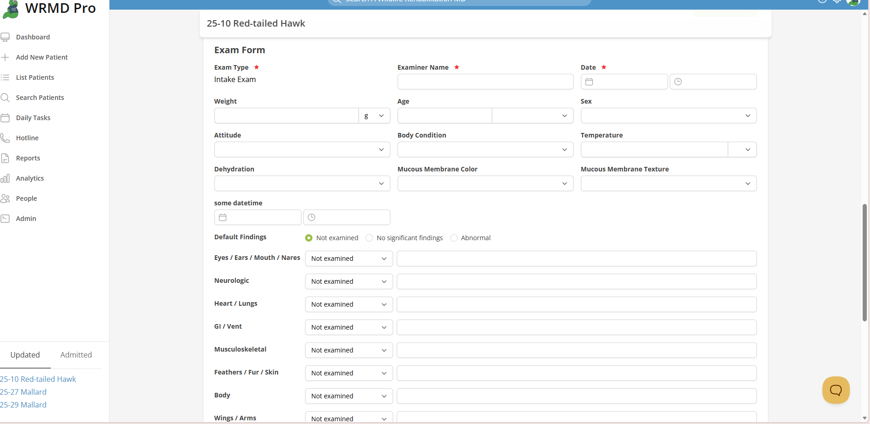Select No significant findings radio button

[x=369, y=238]
